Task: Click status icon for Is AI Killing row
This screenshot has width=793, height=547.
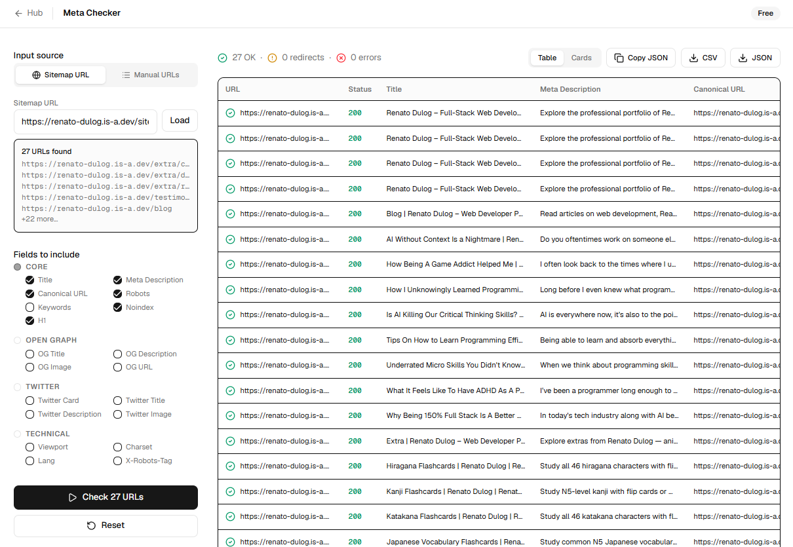Action: click(230, 315)
